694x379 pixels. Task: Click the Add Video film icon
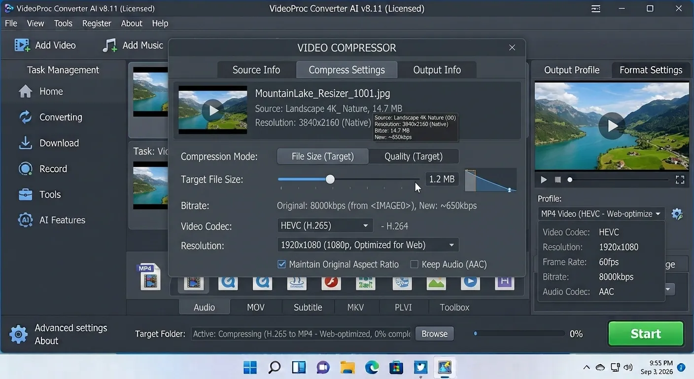(22, 45)
